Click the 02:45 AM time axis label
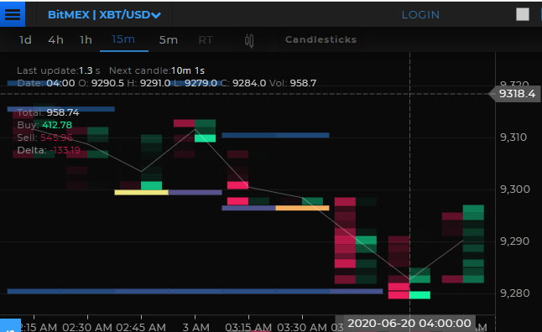Image resolution: width=542 pixels, height=332 pixels. [x=141, y=327]
